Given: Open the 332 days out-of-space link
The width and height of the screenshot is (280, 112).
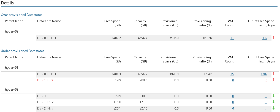Looking at the screenshot, I should tap(265, 38).
